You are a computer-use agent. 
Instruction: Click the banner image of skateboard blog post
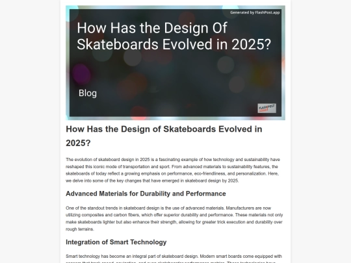click(x=175, y=63)
